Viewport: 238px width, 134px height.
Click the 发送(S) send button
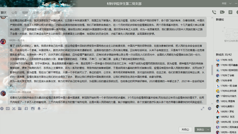200,130
